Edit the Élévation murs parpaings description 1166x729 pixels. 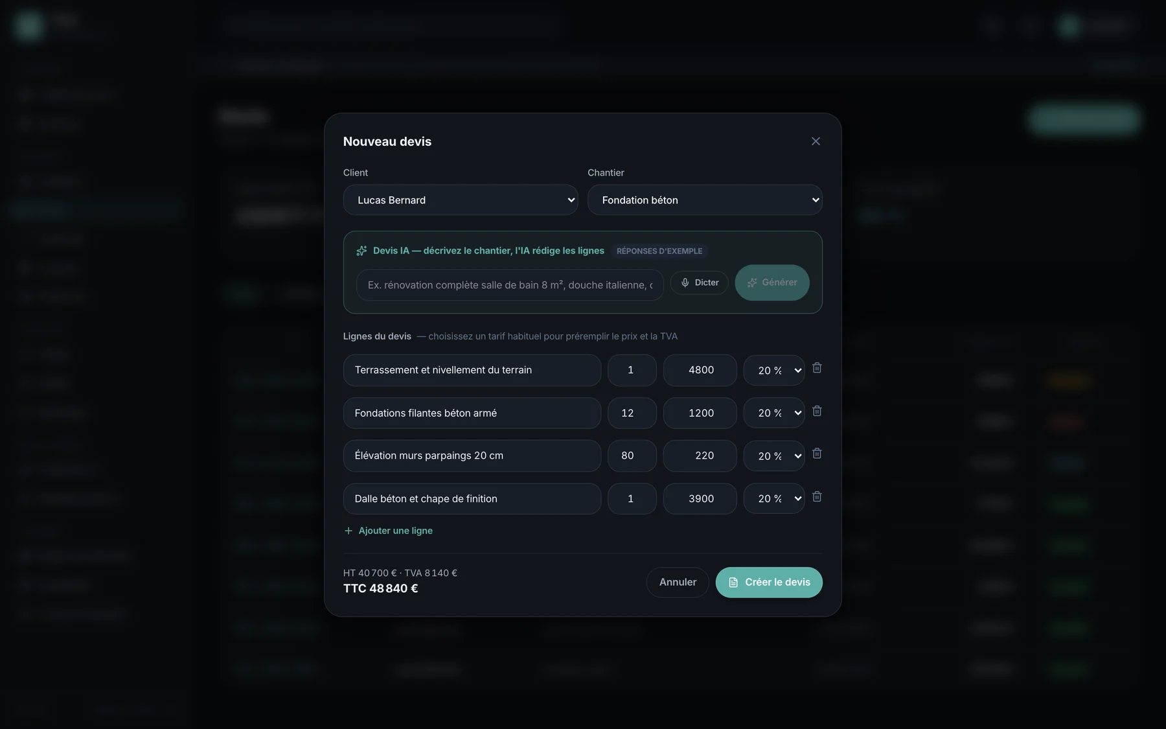[x=472, y=456]
